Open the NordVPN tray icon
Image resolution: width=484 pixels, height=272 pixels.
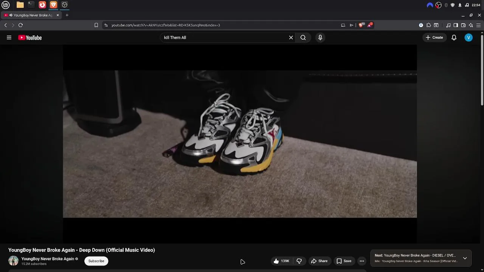430,5
